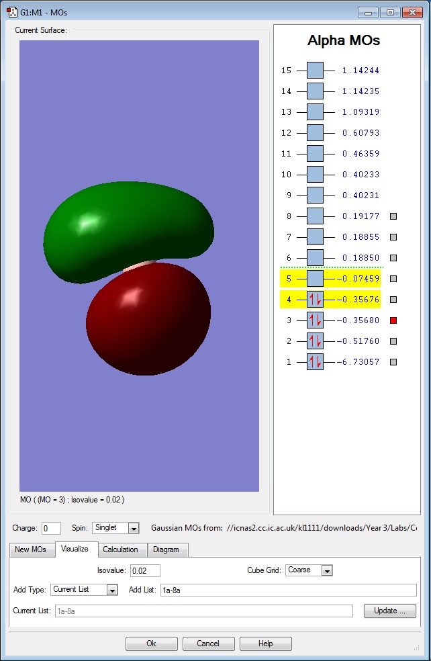Click the energy value 0.46359

(361, 153)
